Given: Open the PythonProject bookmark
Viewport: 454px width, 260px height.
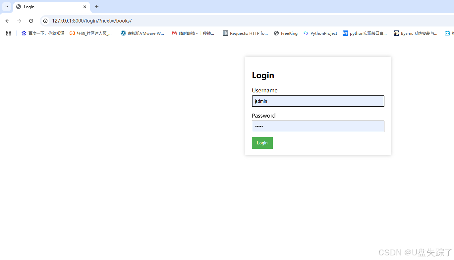Looking at the screenshot, I should [320, 33].
